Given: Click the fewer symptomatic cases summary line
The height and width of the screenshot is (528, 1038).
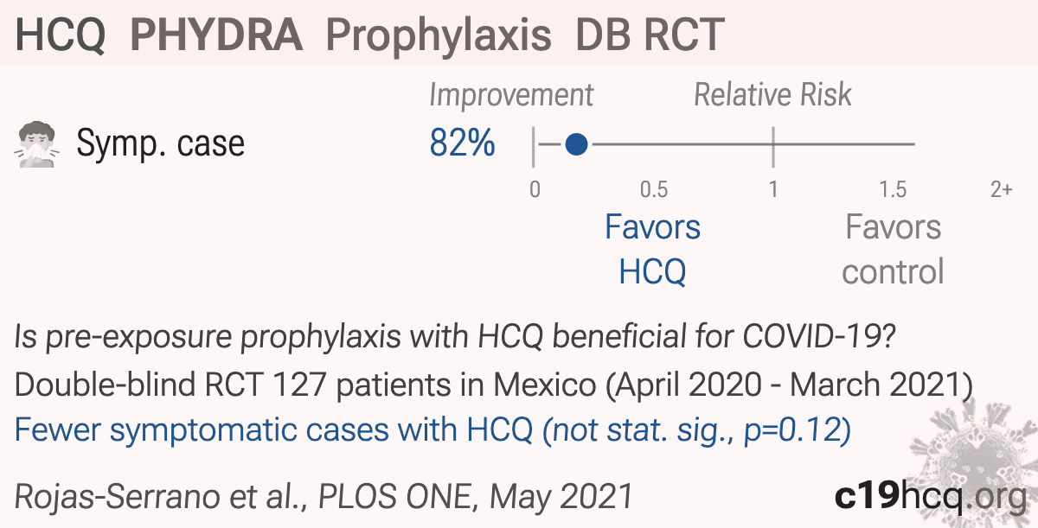Looking at the screenshot, I should (x=433, y=429).
